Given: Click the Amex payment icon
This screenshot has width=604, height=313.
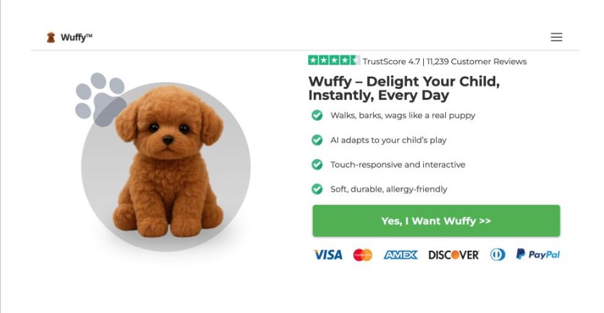Looking at the screenshot, I should 401,255.
